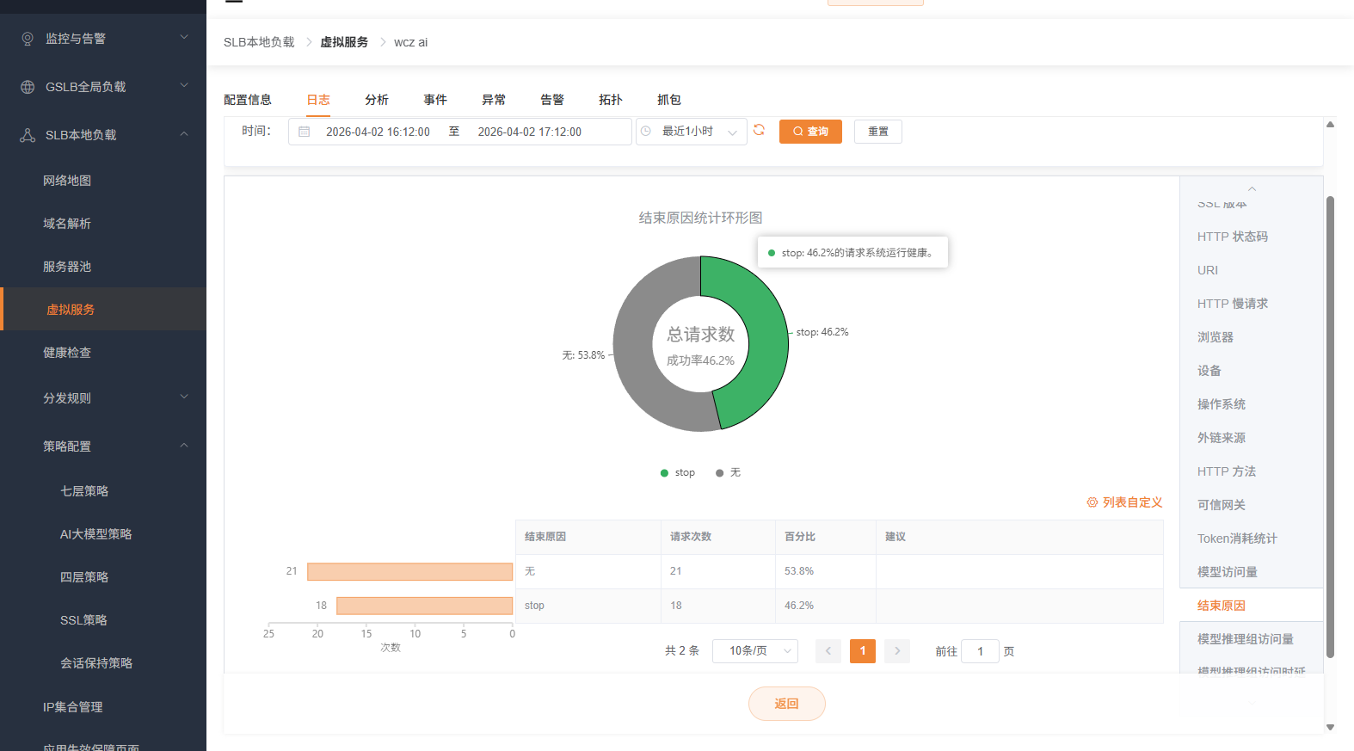This screenshot has height=751, width=1354.
Task: Expand the 监控与告警 menu chevron
Action: [x=184, y=37]
